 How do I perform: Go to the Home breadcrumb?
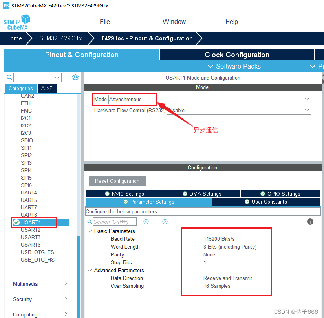tap(14, 38)
